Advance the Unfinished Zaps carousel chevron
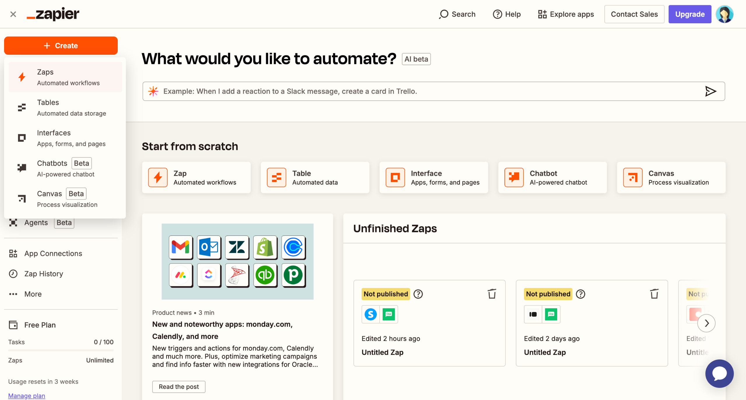The image size is (746, 400). coord(706,323)
